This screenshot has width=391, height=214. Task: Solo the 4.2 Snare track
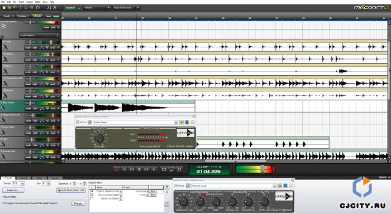coord(35,60)
